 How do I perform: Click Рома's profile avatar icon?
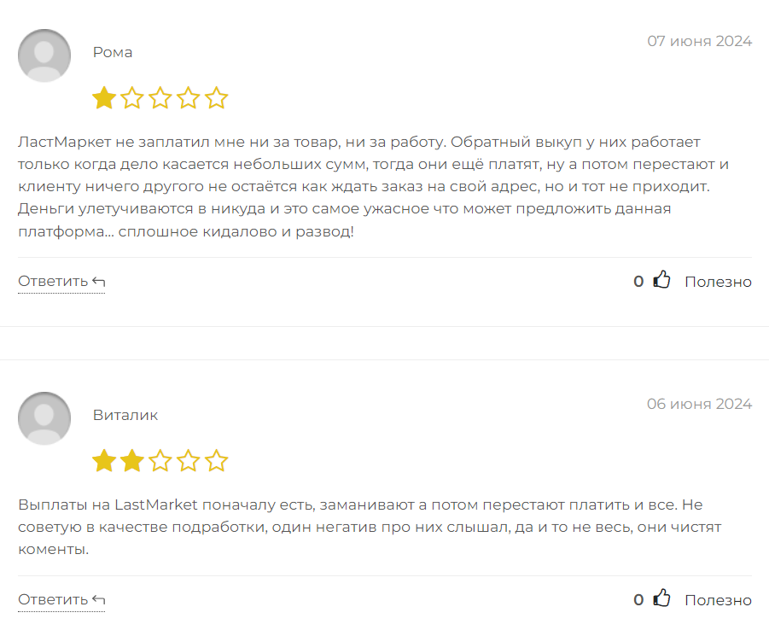pyautogui.click(x=44, y=55)
